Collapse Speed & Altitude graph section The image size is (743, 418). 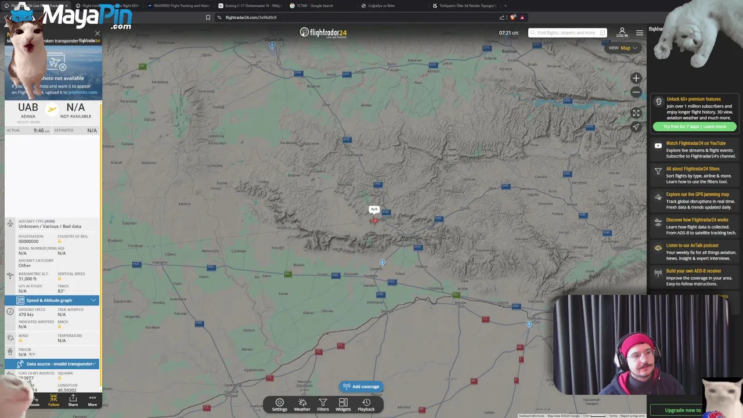52,300
